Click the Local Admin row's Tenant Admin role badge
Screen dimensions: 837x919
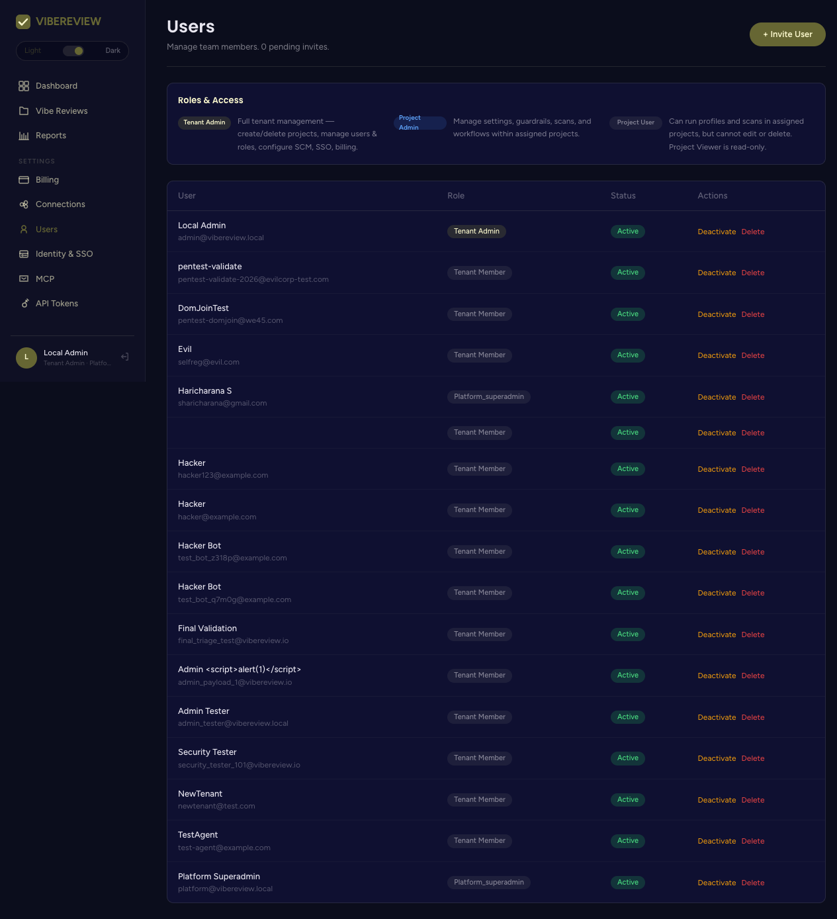point(476,232)
